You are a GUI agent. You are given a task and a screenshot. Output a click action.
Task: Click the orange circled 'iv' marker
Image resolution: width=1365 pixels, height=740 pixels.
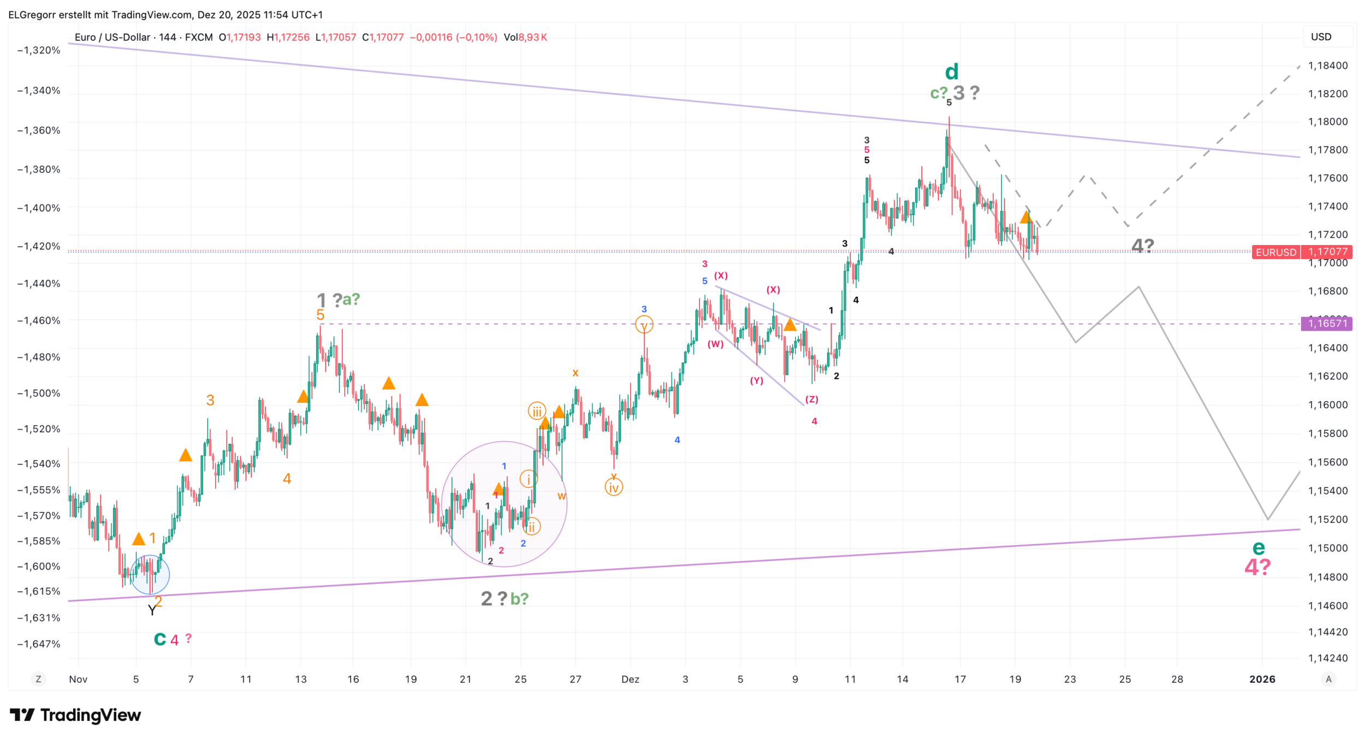[614, 487]
